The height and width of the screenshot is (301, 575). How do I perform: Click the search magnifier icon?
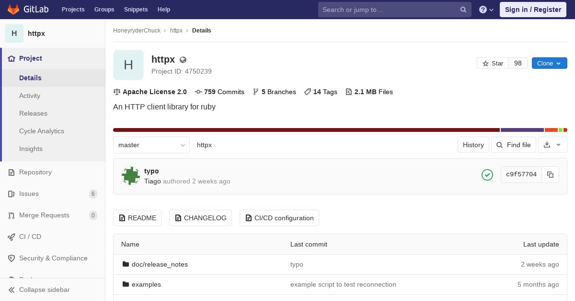(x=463, y=10)
